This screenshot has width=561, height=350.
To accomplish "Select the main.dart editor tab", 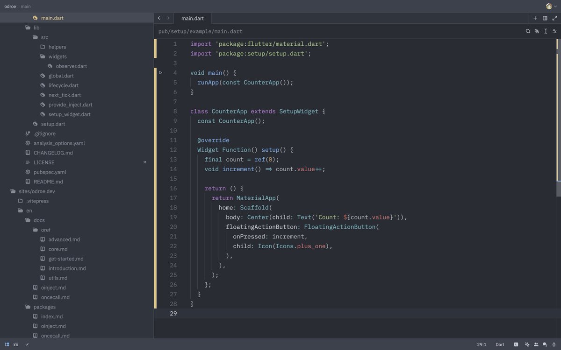I will tap(192, 18).
